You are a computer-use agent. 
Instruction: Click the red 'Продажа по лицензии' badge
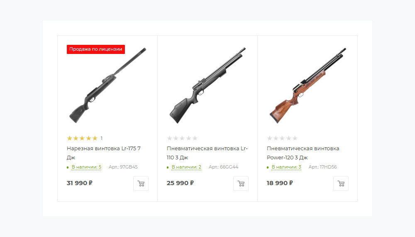96,49
